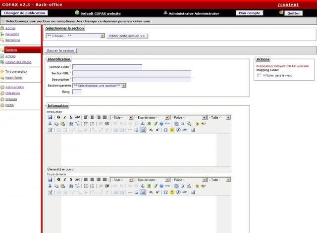Toggle bold (G) in the Introduction editor
Image resolution: width=317 pixels, height=233 pixels.
[x=58, y=117]
